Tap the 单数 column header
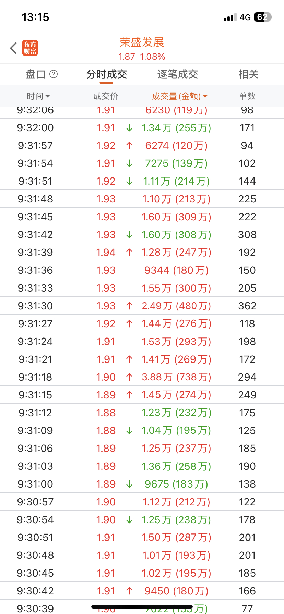Screen dimensions: 284x614 (247, 96)
